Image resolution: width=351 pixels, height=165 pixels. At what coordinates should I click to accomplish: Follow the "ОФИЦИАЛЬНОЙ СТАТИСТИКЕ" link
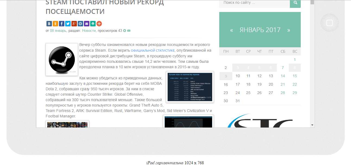click(x=153, y=51)
